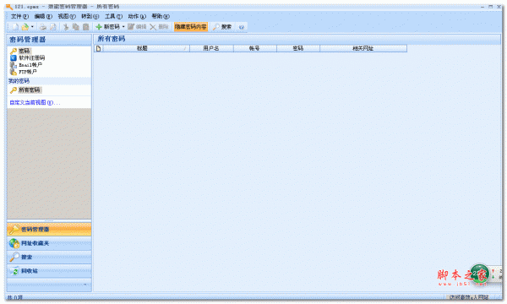Click the Cut scissors icon
The image size is (507, 304).
[x=66, y=27]
